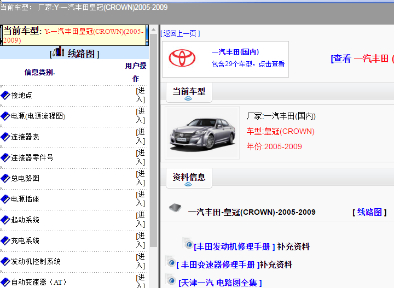Click the book icon beside 电源(电源流程图)
Screen dimensions: 394x288
pos(5,116)
